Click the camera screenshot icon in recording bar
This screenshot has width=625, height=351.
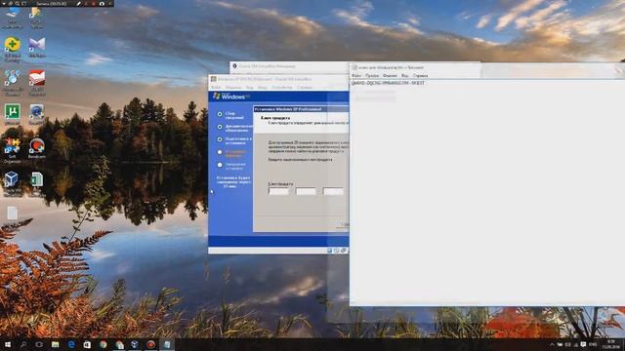102,3
